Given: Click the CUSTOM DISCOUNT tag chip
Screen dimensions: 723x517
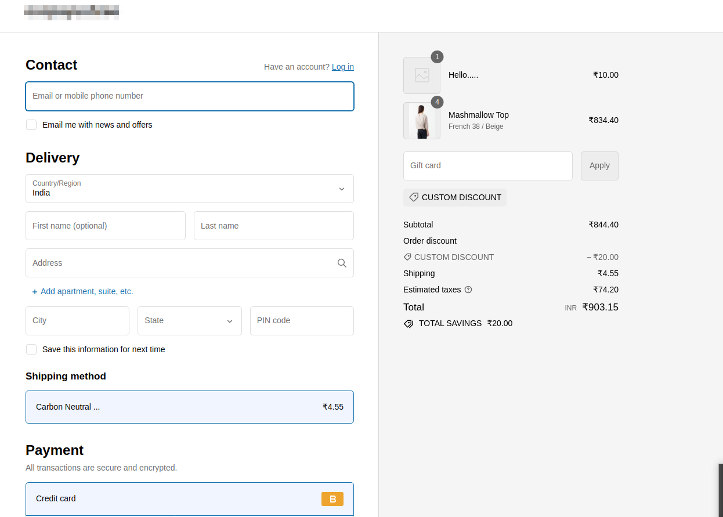Looking at the screenshot, I should 455,197.
